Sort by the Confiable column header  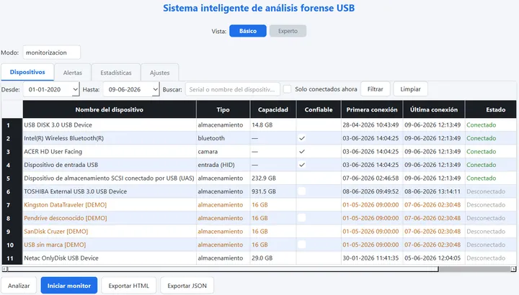pyautogui.click(x=319, y=109)
